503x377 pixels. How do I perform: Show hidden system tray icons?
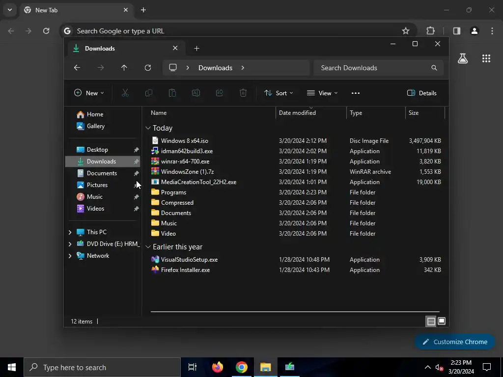pyautogui.click(x=428, y=367)
